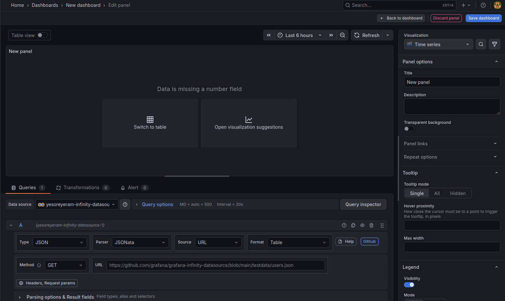Turn on Transparent background switch
Image resolution: width=505 pixels, height=301 pixels.
(x=409, y=129)
